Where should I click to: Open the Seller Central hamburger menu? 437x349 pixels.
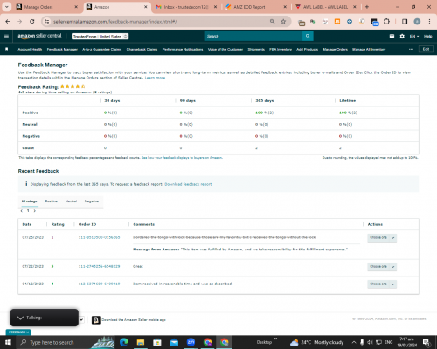tap(6, 36)
